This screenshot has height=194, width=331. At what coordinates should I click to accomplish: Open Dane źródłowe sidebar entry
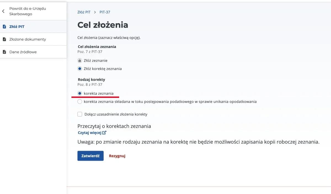(33, 52)
